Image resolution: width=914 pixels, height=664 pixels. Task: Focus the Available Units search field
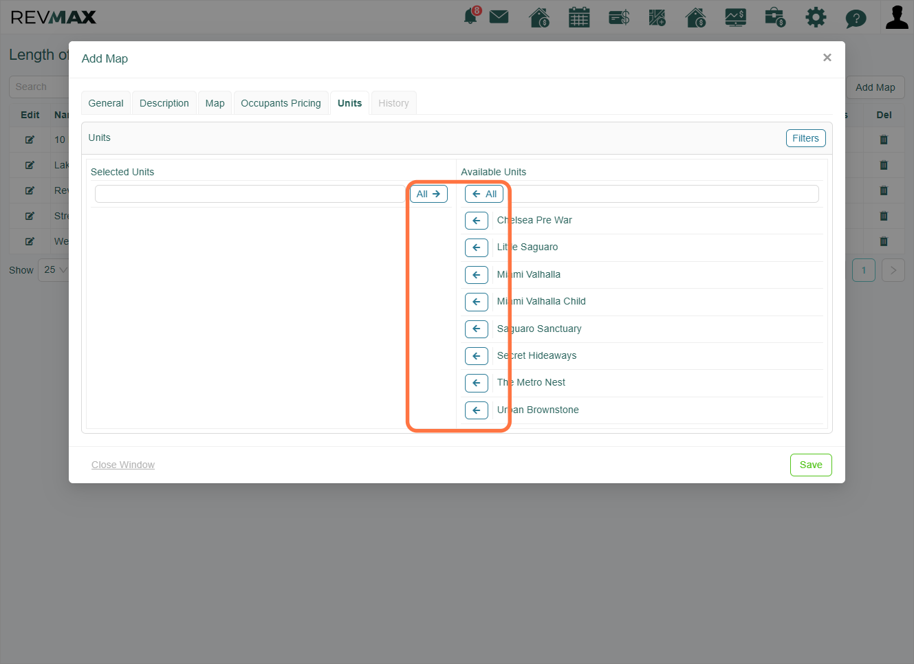(x=662, y=194)
